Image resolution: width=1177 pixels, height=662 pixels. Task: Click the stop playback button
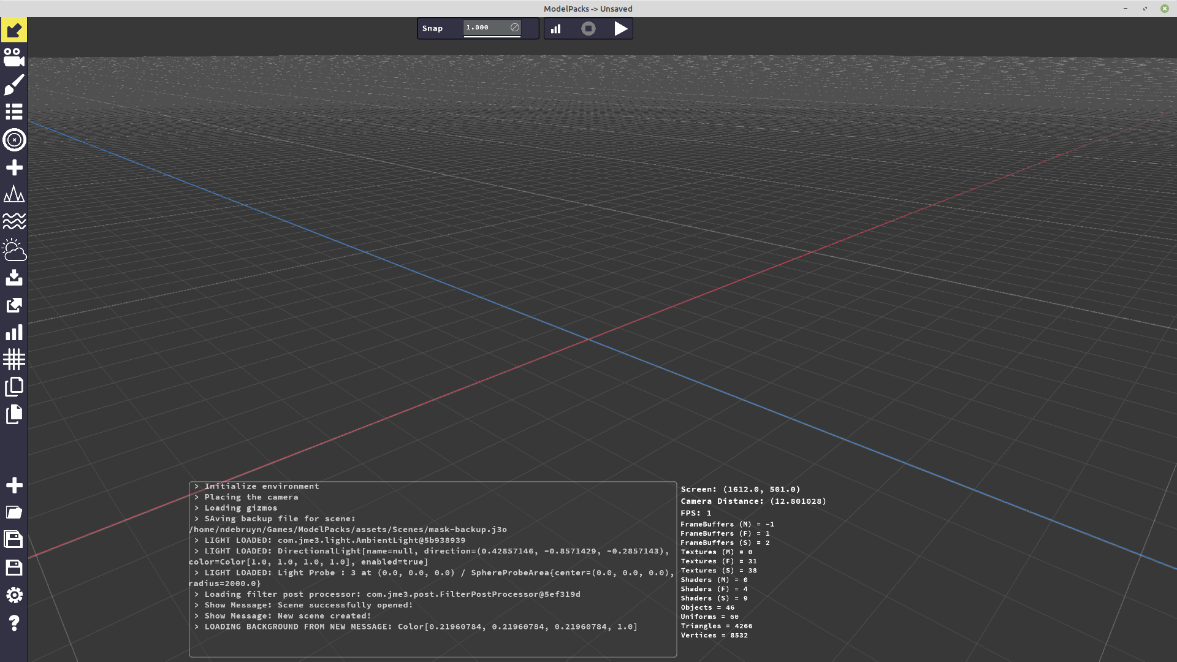tap(588, 29)
